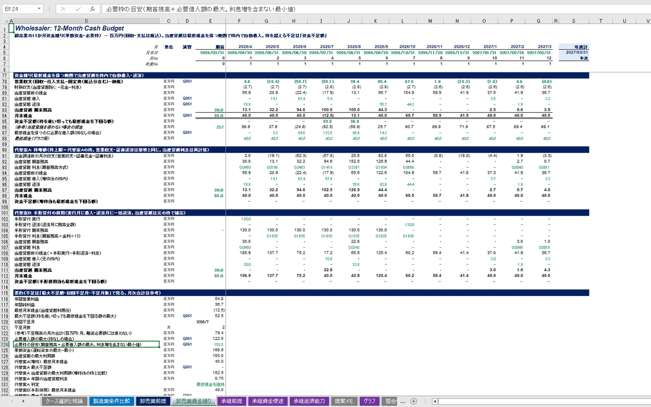Click the Q061 cell in row 119
This screenshot has width=651, height=407.
point(187,316)
